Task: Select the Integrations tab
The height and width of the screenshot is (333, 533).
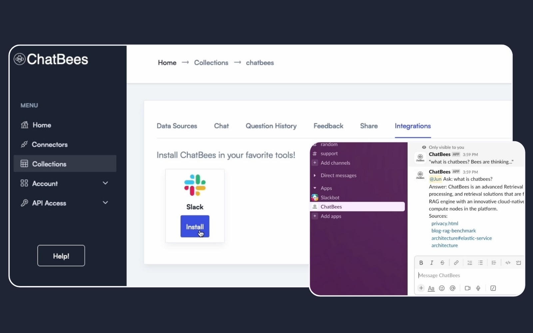Action: [413, 126]
